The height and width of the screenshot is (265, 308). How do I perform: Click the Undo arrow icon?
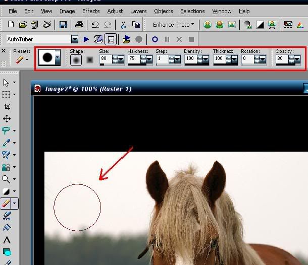(95, 25)
